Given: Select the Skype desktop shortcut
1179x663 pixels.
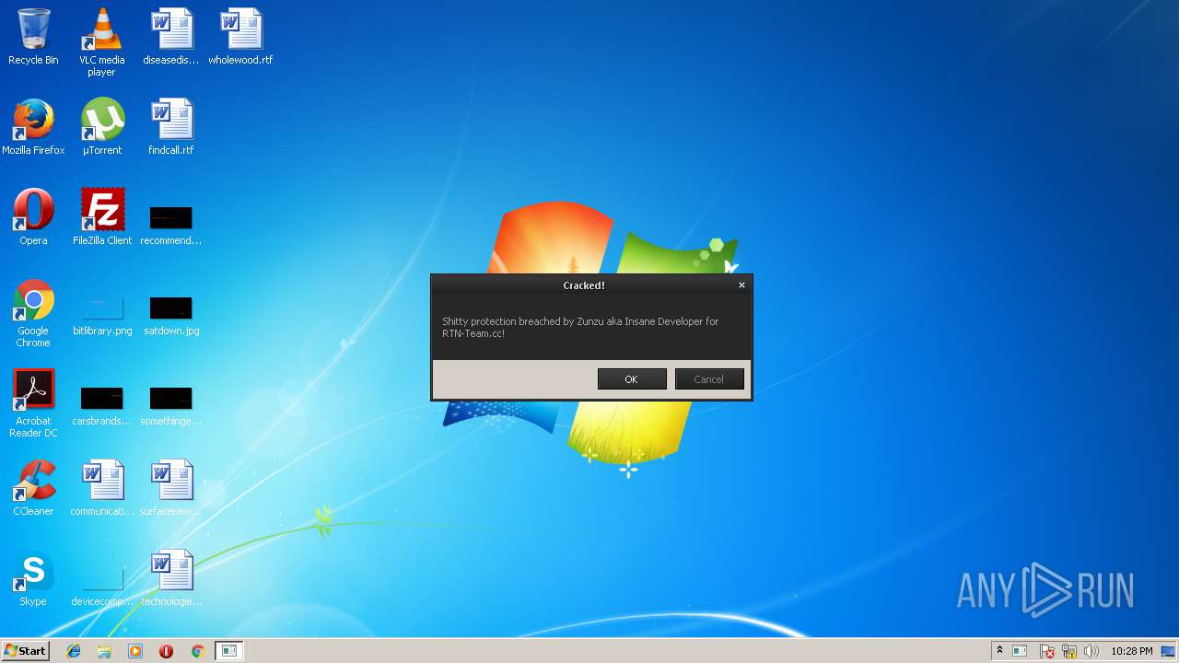Looking at the screenshot, I should (x=33, y=578).
